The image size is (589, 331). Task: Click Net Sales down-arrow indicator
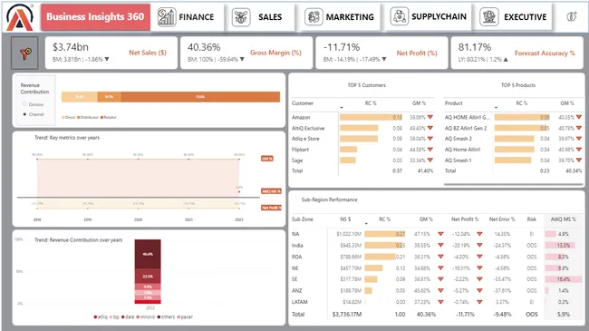pos(107,59)
